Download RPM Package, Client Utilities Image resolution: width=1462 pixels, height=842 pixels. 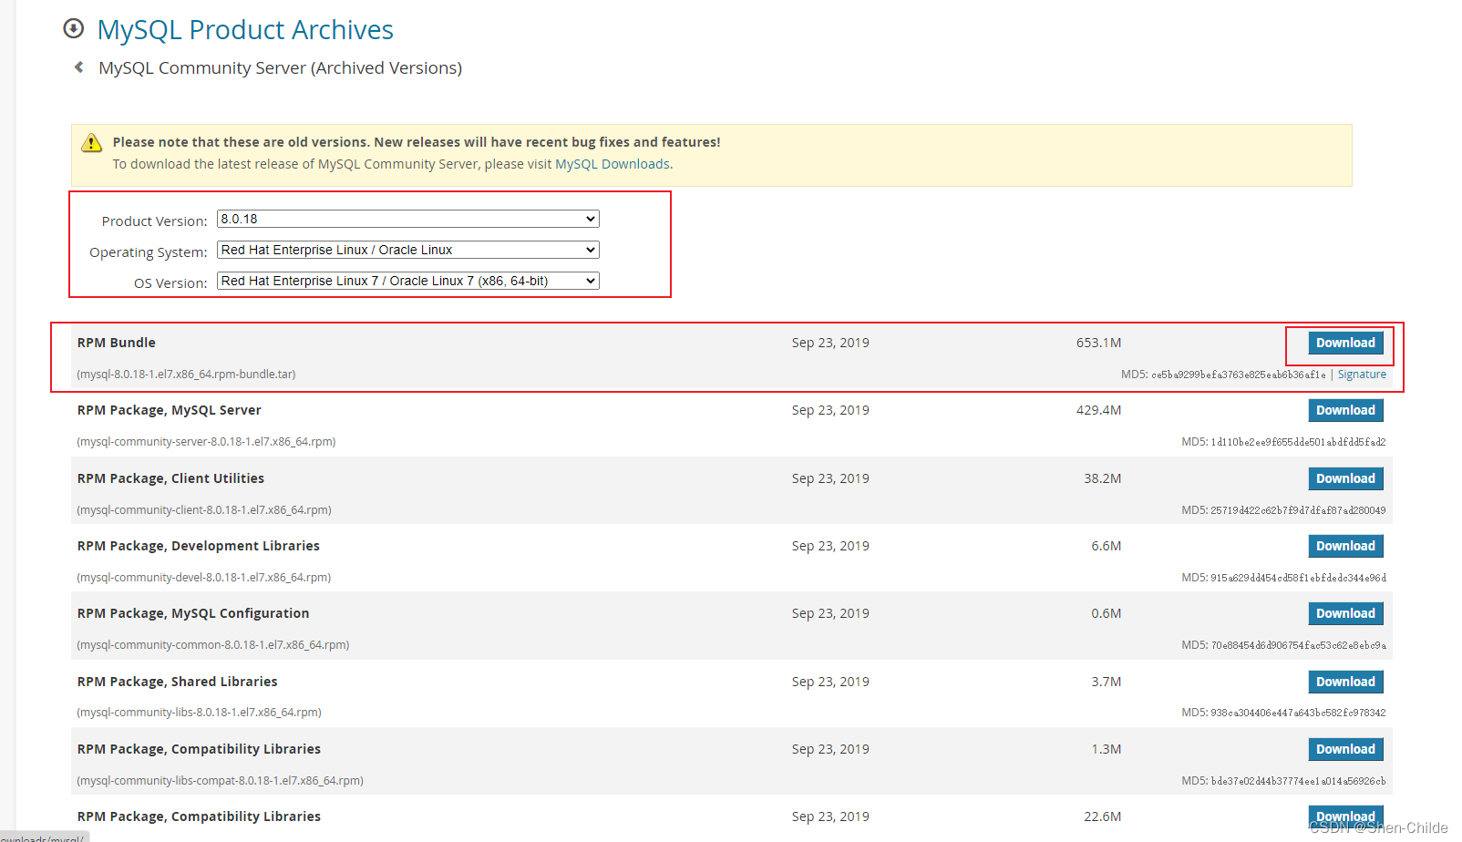1345,478
